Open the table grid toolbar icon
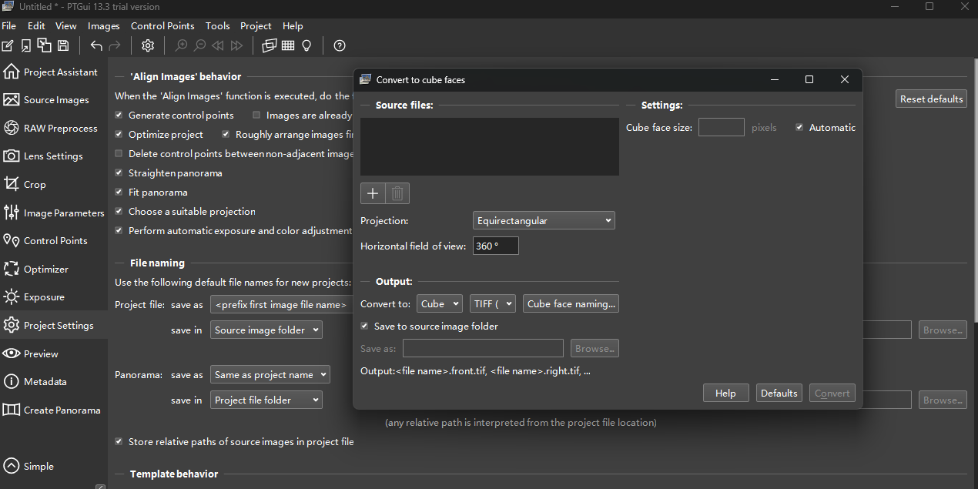The image size is (978, 489). [x=288, y=45]
